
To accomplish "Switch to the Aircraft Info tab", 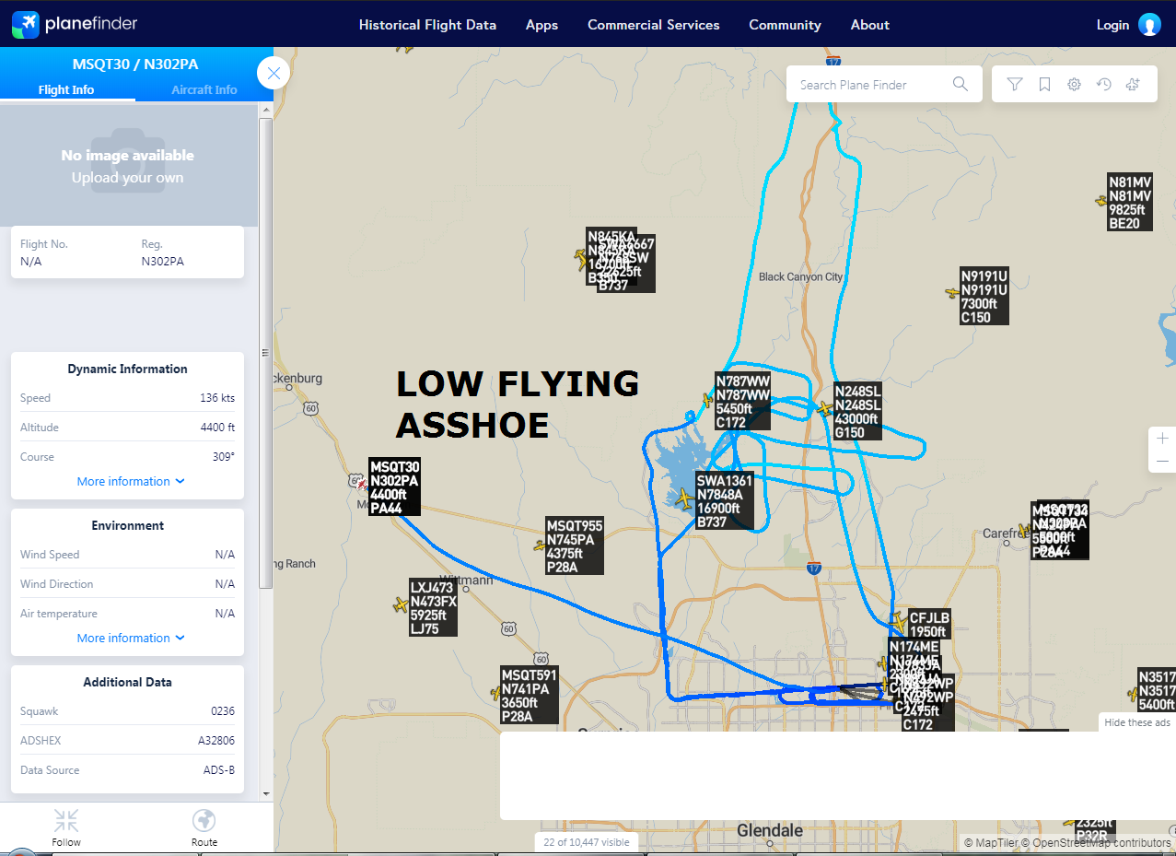I will point(204,89).
